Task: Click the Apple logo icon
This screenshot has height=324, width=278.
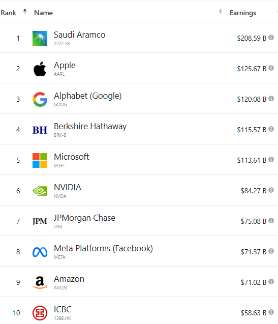Action: [40, 69]
